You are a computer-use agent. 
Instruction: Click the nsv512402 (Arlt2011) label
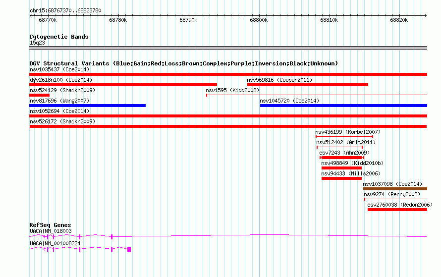click(x=346, y=142)
